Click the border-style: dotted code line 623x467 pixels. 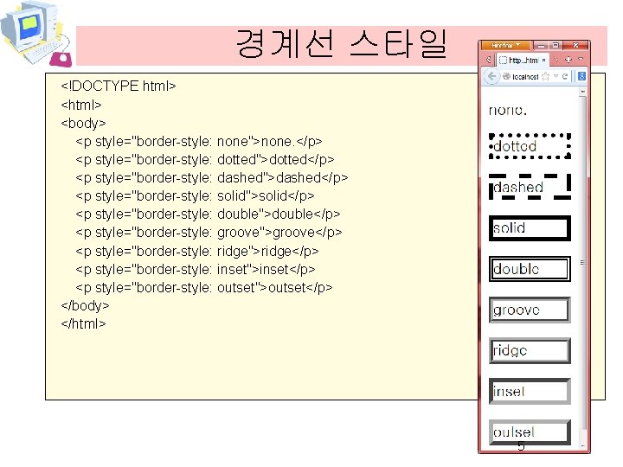pyautogui.click(x=204, y=160)
